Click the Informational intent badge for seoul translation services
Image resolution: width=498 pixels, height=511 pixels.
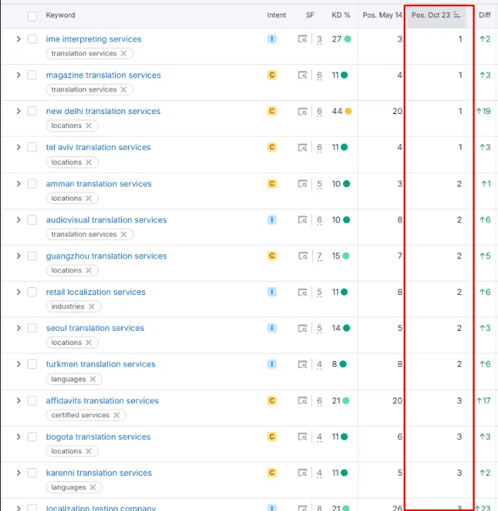pyautogui.click(x=272, y=328)
